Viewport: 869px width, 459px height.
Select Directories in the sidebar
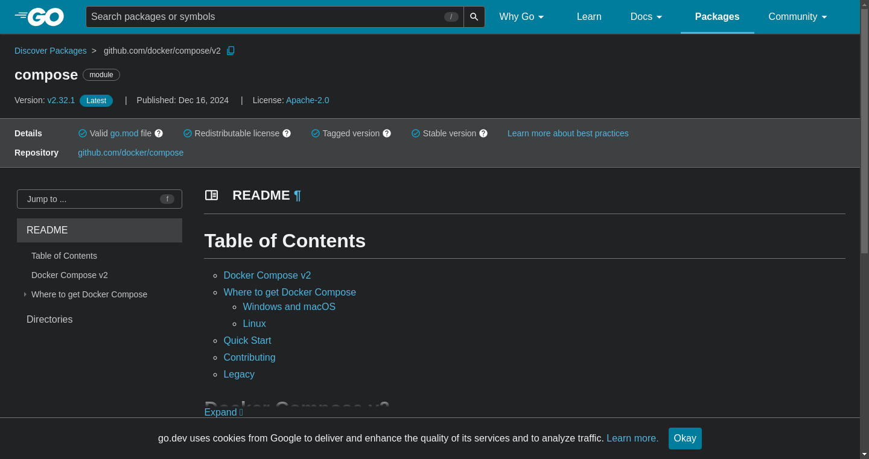click(x=49, y=319)
